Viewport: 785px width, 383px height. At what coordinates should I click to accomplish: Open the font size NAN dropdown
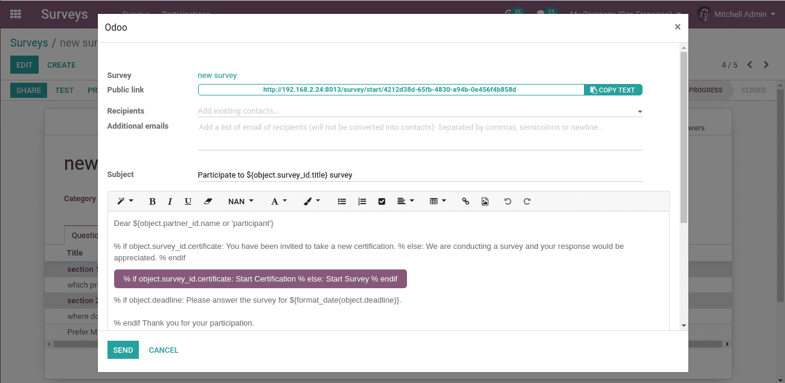point(241,201)
